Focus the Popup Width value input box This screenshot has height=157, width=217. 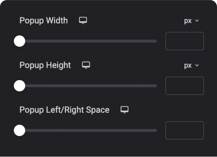tap(184, 41)
